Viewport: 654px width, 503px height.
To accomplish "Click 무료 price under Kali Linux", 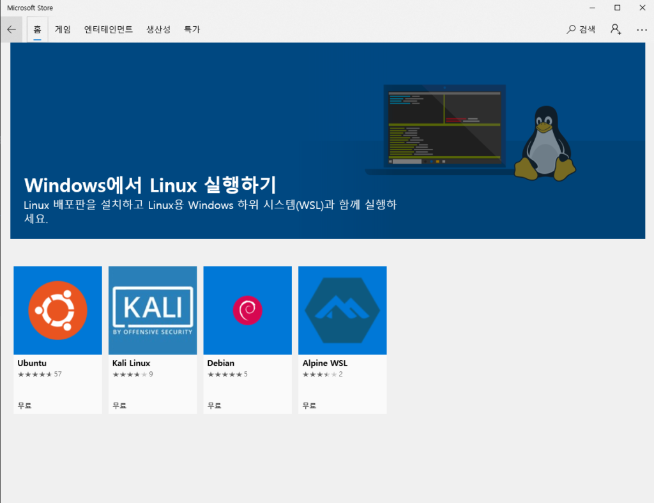I will click(x=119, y=405).
